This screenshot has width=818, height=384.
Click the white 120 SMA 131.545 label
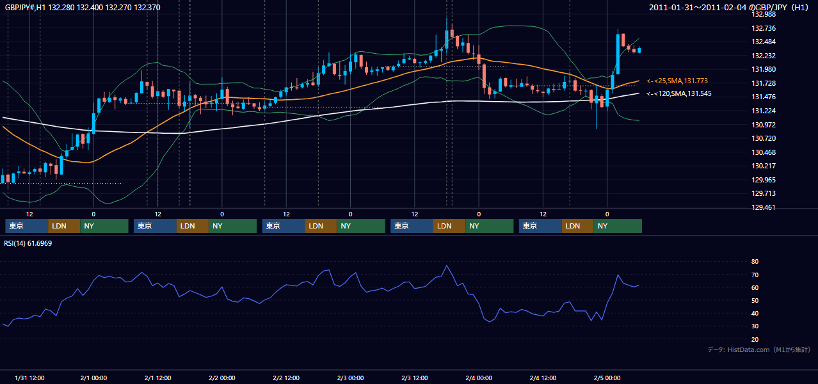click(x=679, y=93)
